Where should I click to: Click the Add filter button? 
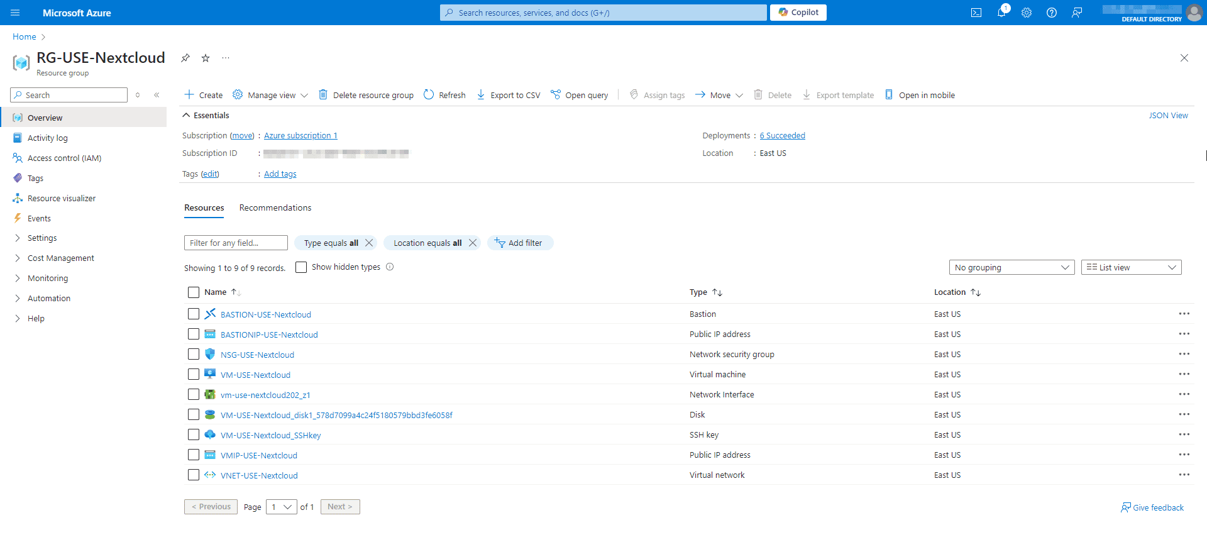pos(520,243)
